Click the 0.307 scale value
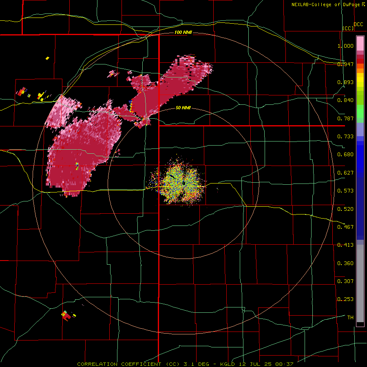367x367 pixels. 345,281
